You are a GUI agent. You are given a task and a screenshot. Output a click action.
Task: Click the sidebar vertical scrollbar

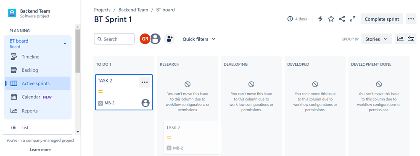(78, 51)
